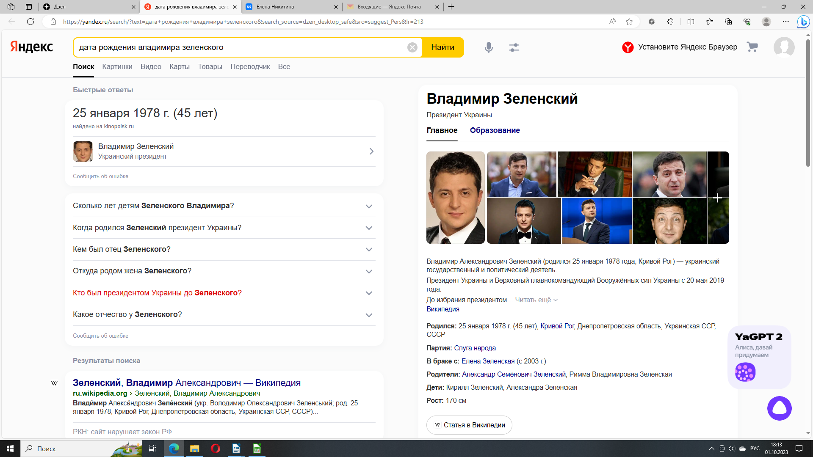Click the red Yandex Browser logo icon
This screenshot has height=457, width=813.
(x=628, y=47)
